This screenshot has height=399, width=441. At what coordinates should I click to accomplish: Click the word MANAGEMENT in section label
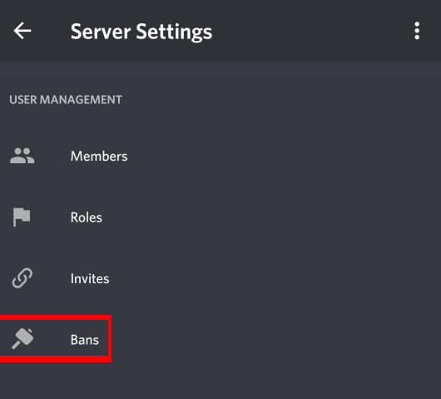81,100
